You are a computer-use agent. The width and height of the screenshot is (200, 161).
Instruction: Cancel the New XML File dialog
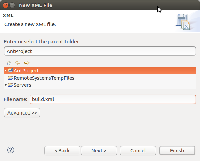pos(138,151)
